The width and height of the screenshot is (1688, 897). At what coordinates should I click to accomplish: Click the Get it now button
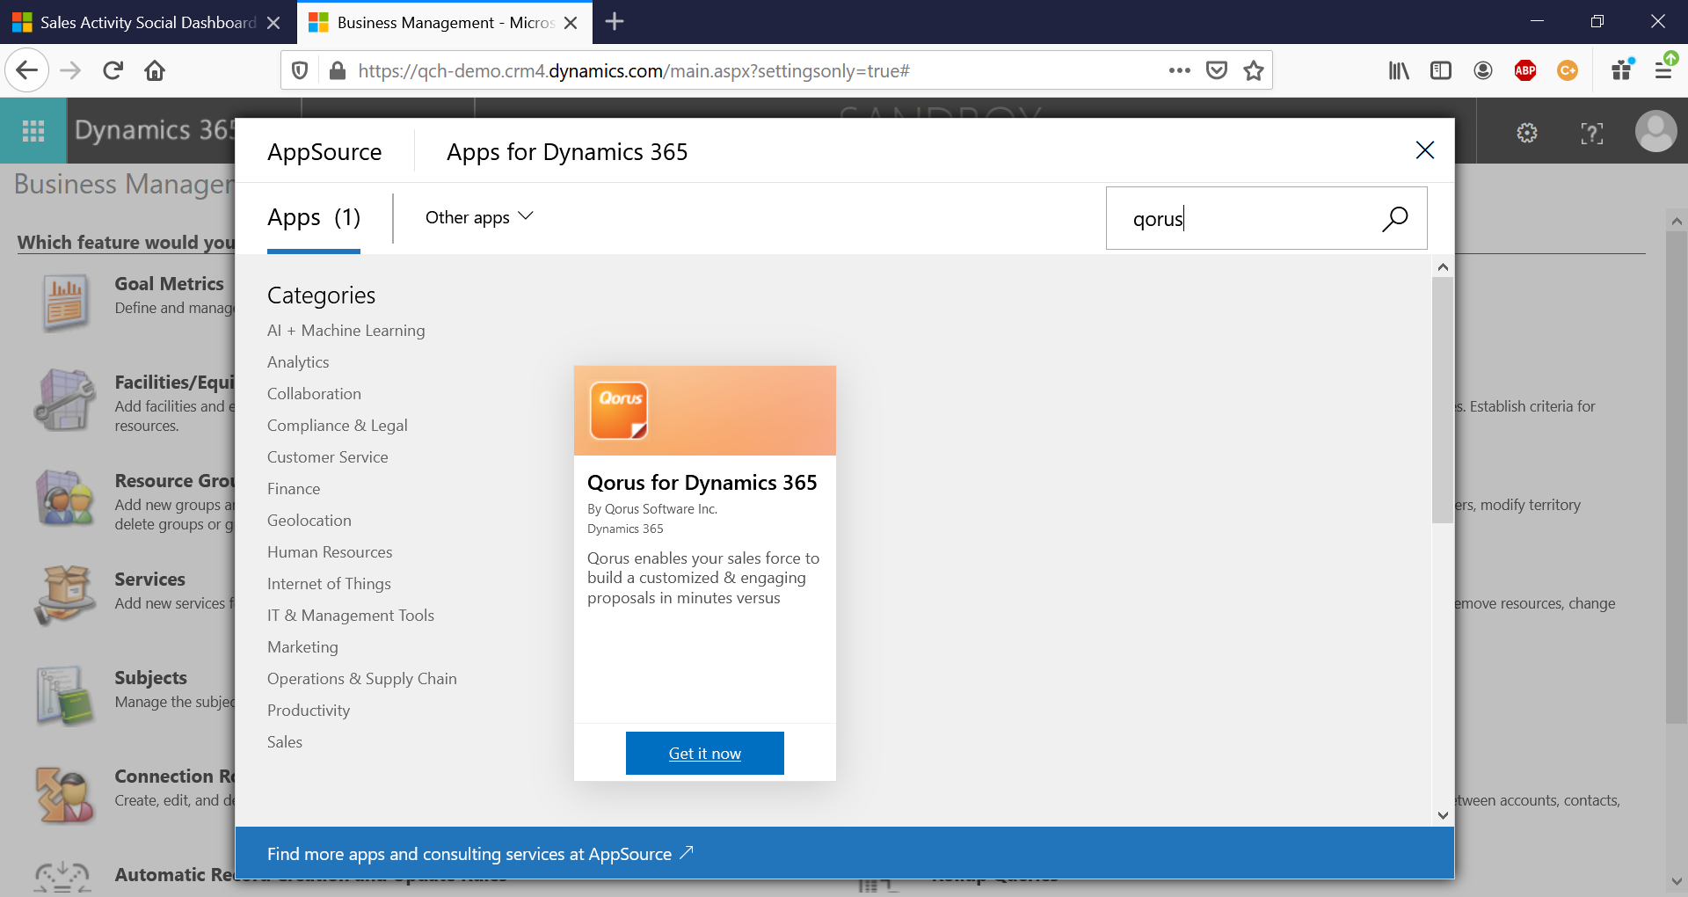(704, 753)
